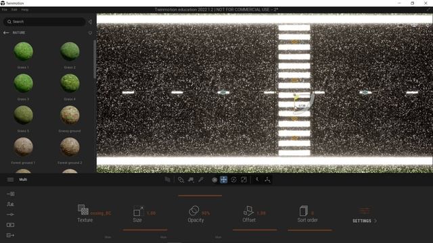Open the Help menu
Viewport: 433px width, 243px height.
click(25, 9)
